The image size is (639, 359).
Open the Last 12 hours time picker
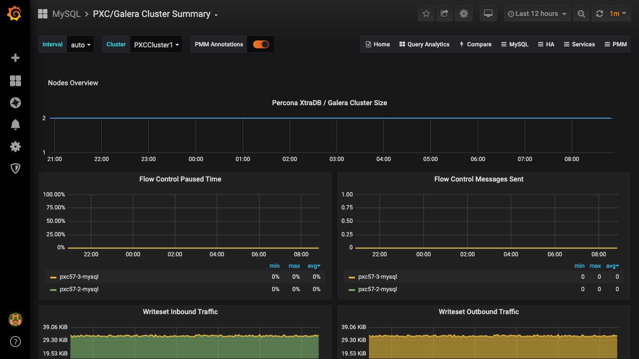click(x=537, y=14)
